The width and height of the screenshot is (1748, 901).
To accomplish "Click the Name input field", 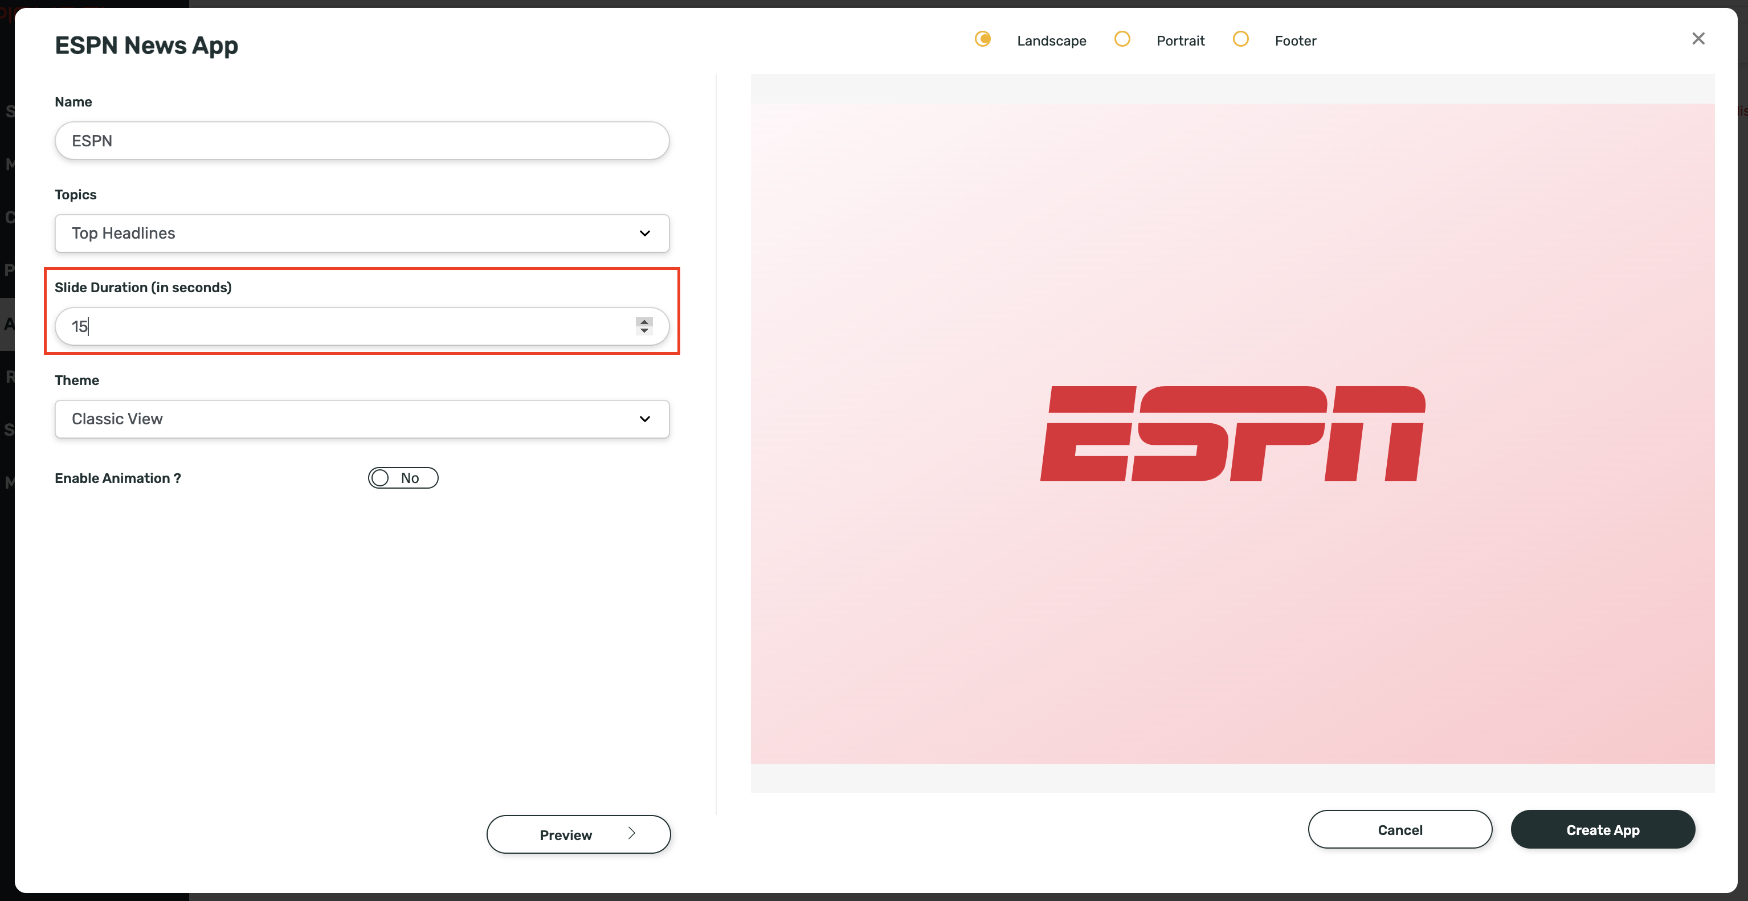I will (x=362, y=141).
